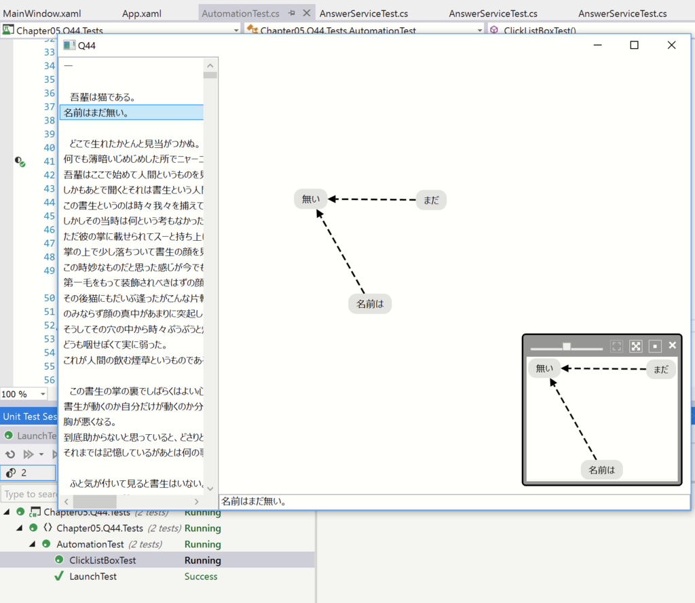Click the rerun tests circular arrow icon
This screenshot has width=695, height=603.
tap(10, 454)
